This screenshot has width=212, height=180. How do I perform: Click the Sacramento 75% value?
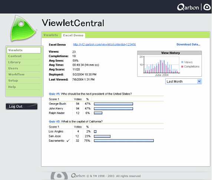[x=87, y=141]
